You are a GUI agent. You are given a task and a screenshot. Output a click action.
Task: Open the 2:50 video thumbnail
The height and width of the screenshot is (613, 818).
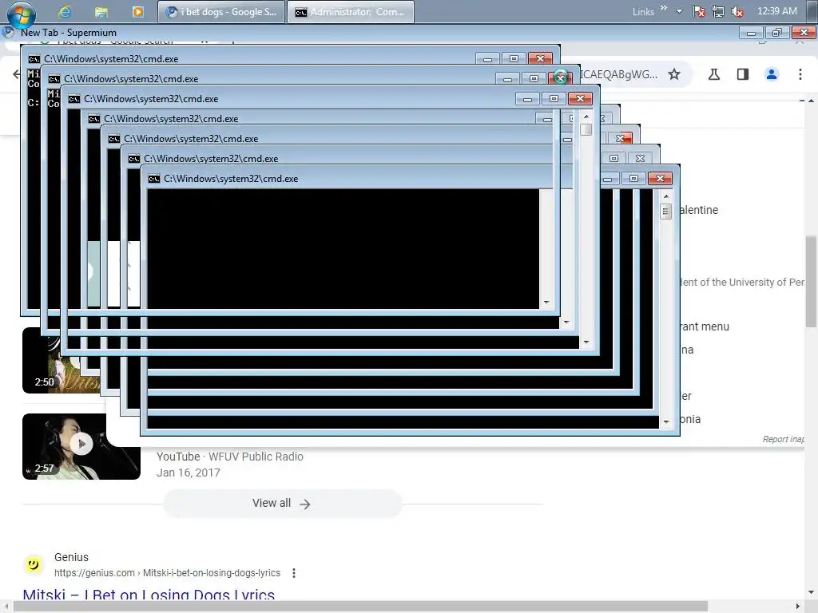[x=61, y=361]
